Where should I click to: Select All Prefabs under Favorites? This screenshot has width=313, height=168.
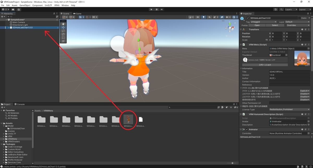13,118
